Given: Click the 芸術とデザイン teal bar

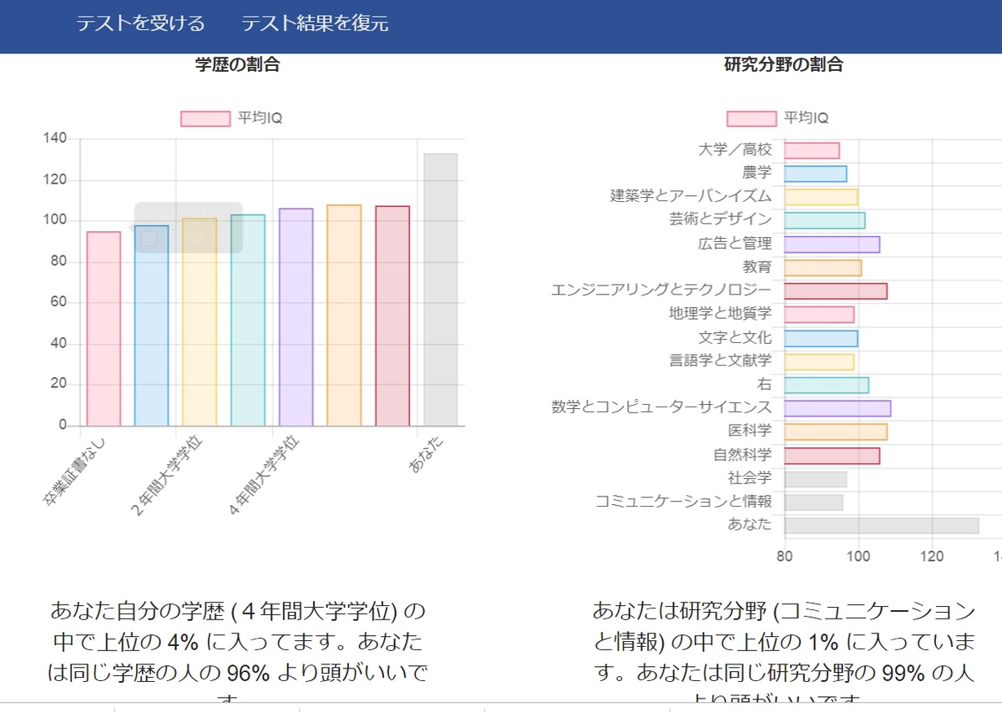Looking at the screenshot, I should pyautogui.click(x=825, y=220).
